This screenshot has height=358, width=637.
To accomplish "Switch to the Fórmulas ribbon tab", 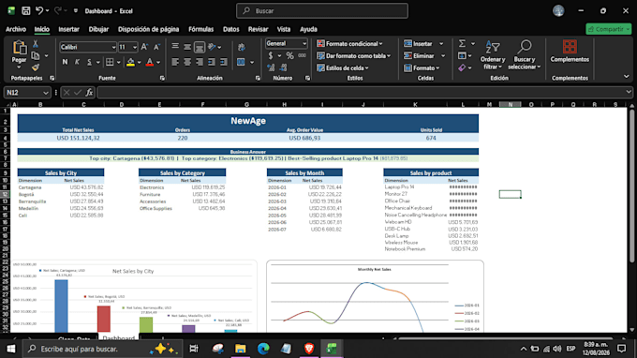I will click(200, 29).
